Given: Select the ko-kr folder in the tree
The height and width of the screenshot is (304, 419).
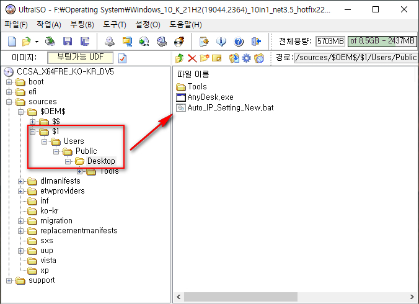Looking at the screenshot, I should 49,211.
